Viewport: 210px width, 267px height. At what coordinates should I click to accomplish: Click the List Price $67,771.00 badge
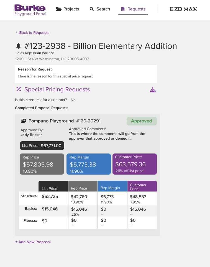pyautogui.click(x=42, y=146)
